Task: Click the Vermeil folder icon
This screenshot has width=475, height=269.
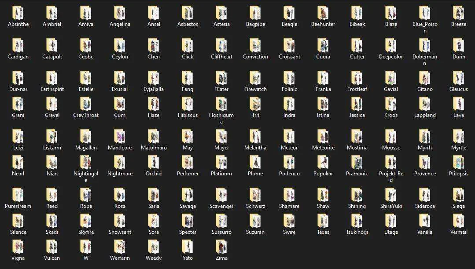Action: pyautogui.click(x=459, y=221)
